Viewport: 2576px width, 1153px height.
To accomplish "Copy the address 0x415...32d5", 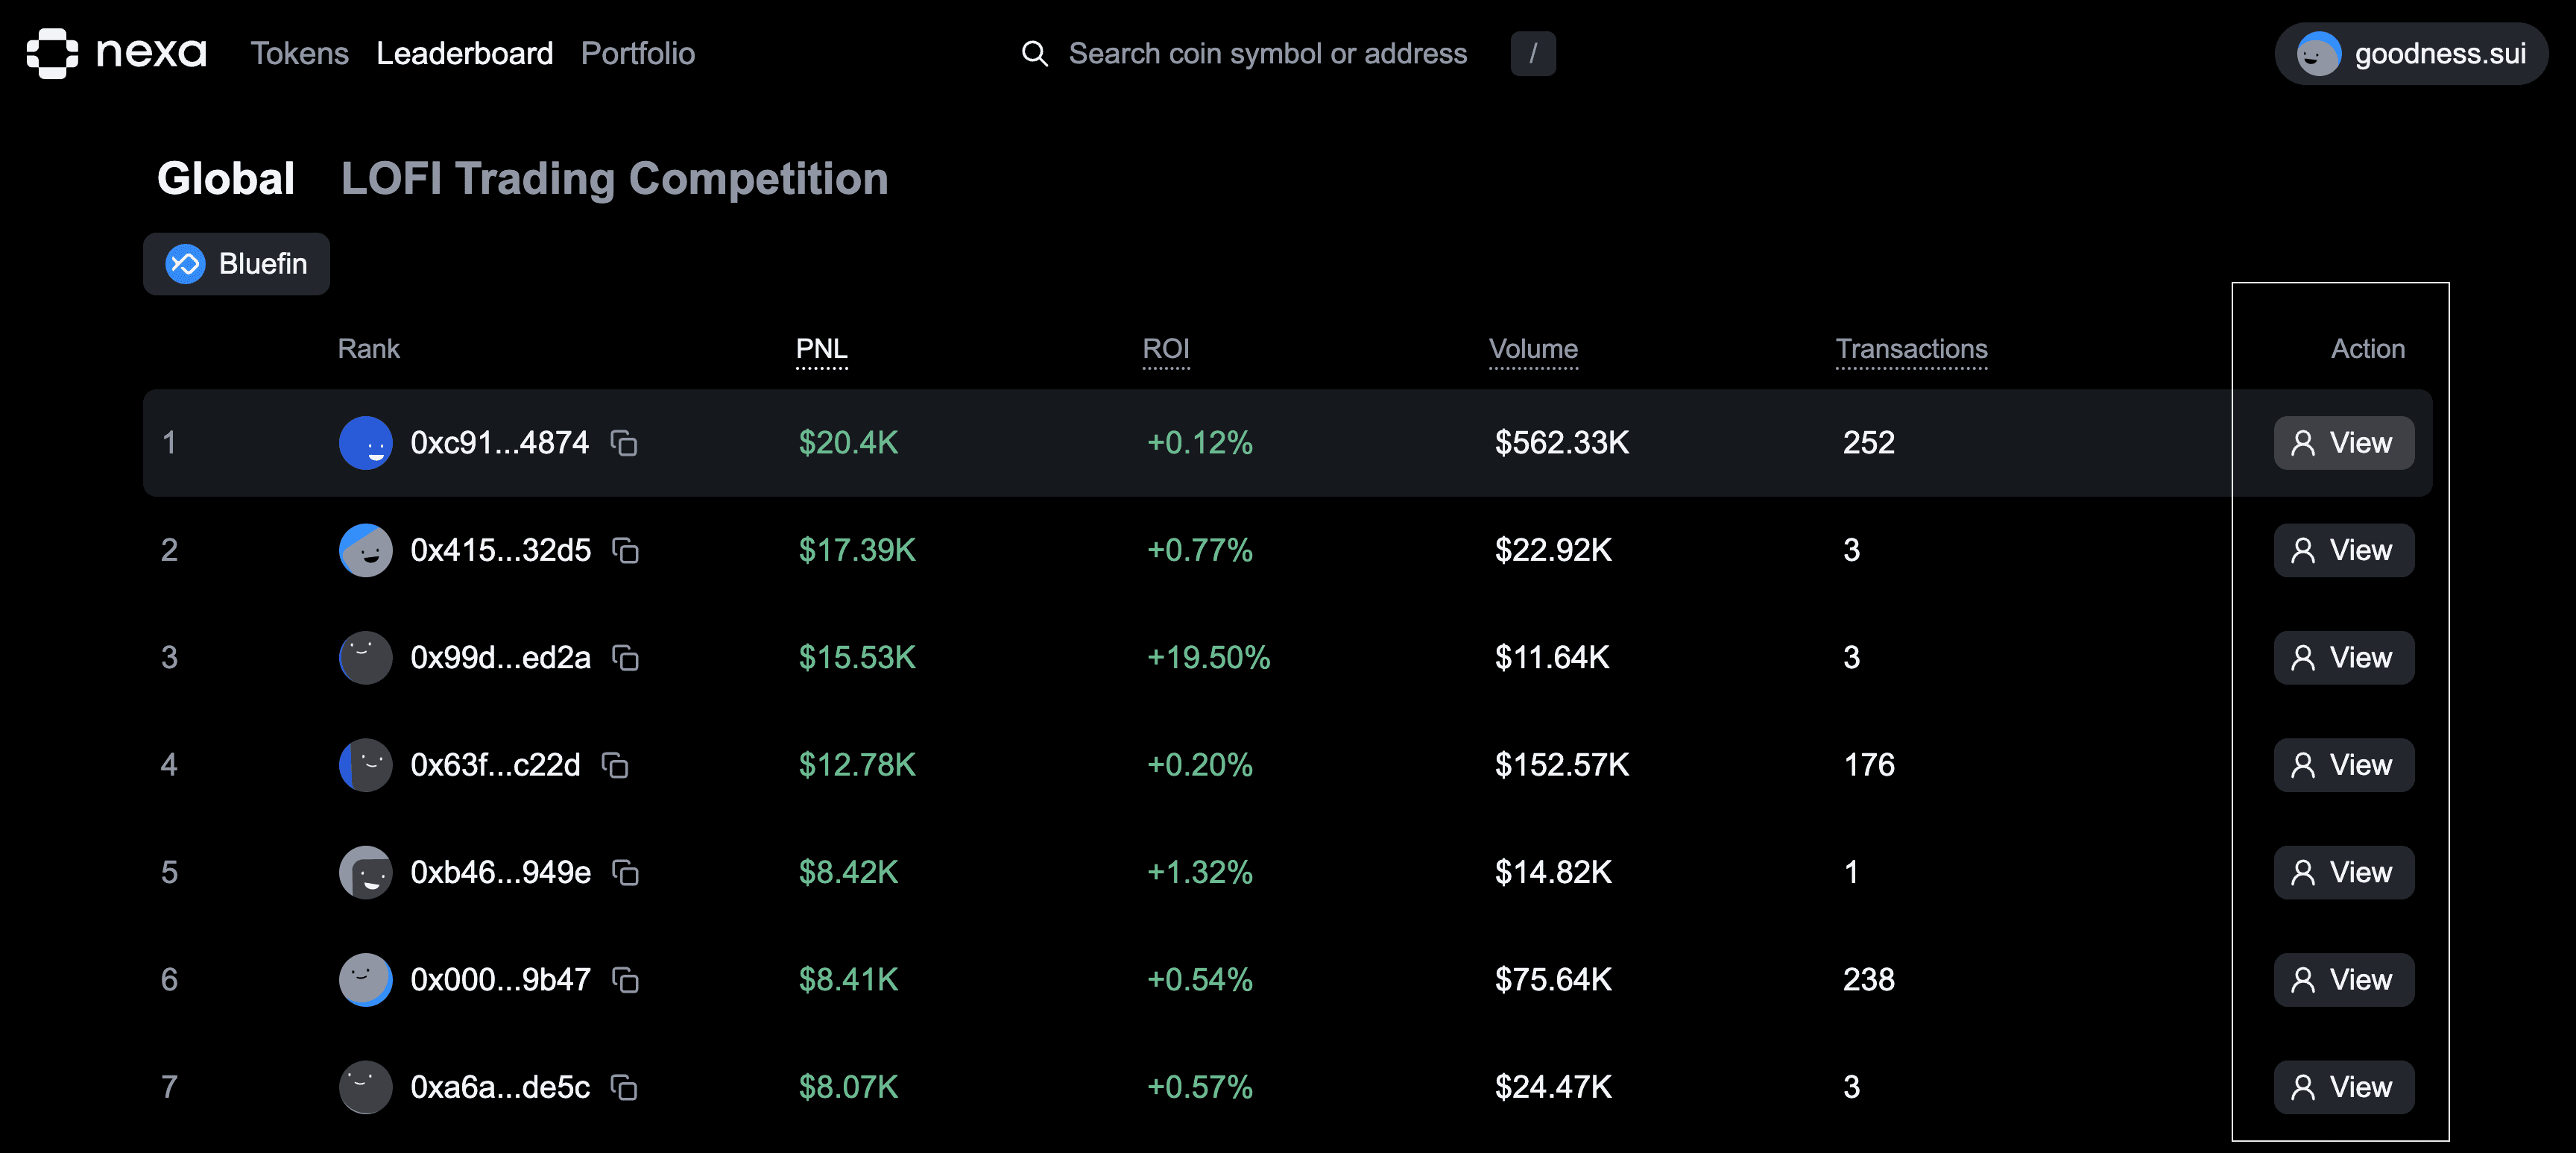I will 625,550.
